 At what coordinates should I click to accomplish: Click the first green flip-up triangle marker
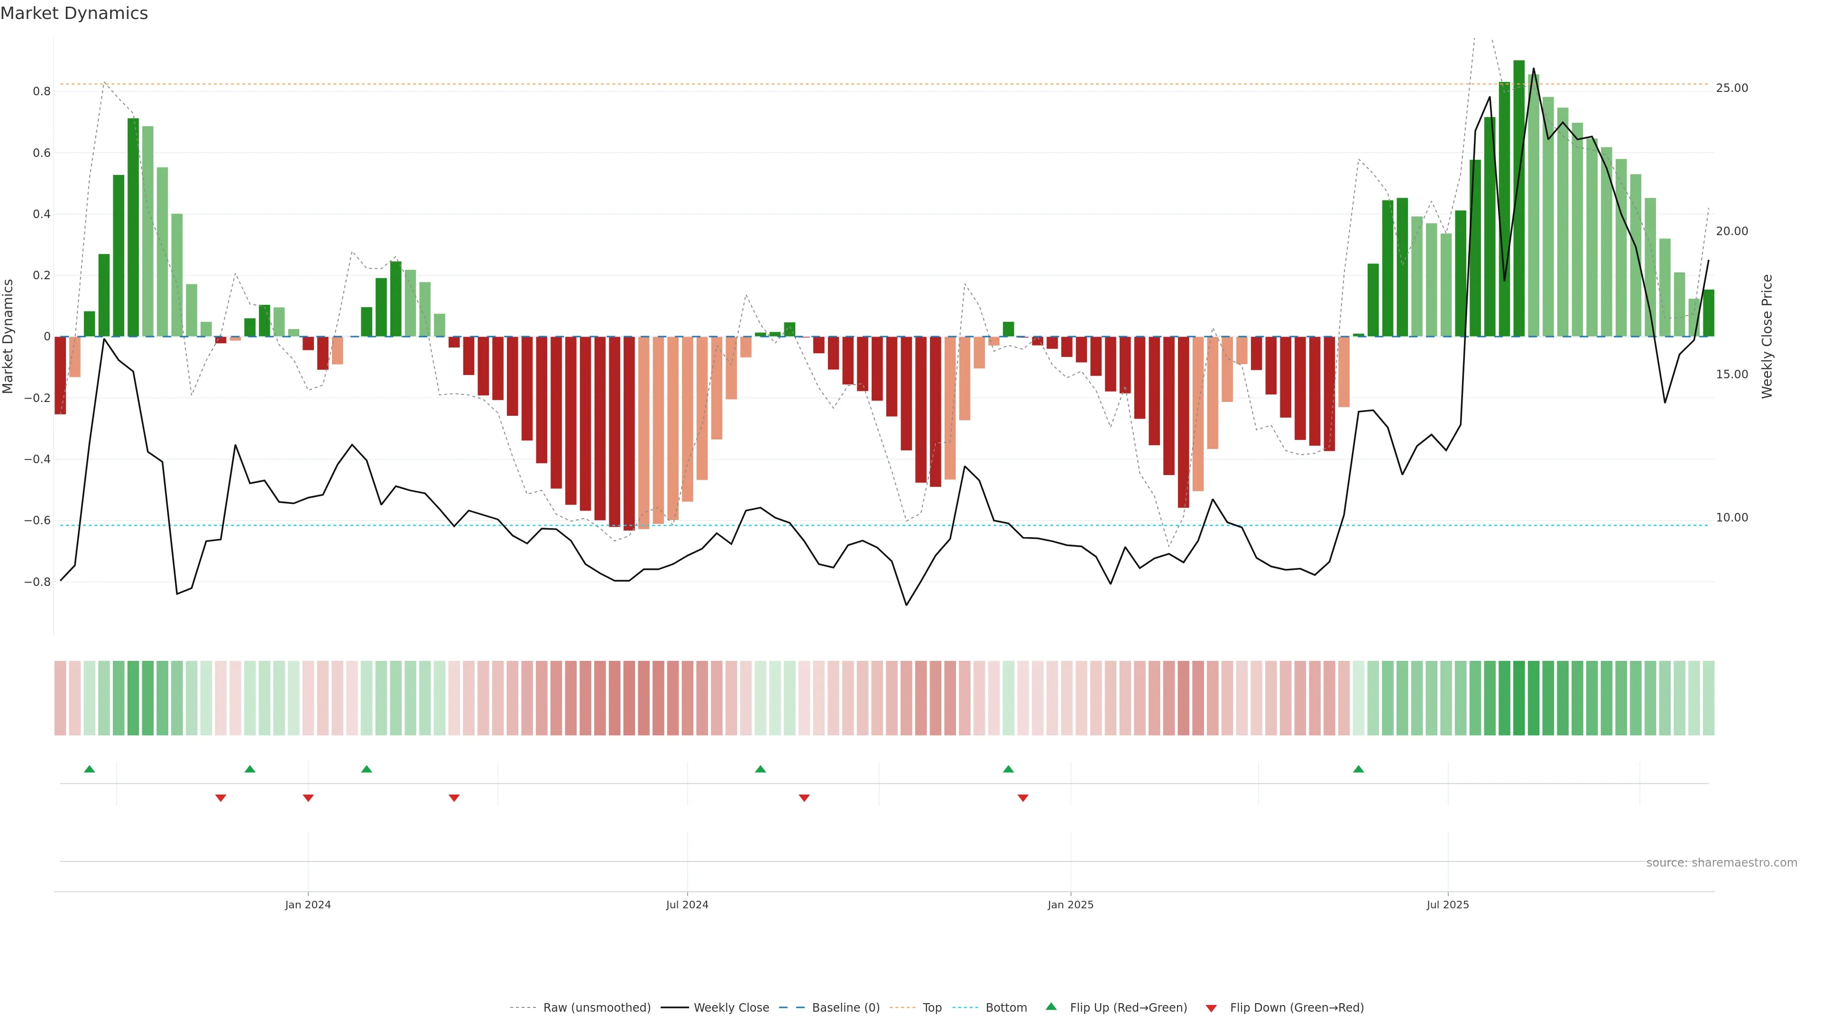tap(89, 769)
